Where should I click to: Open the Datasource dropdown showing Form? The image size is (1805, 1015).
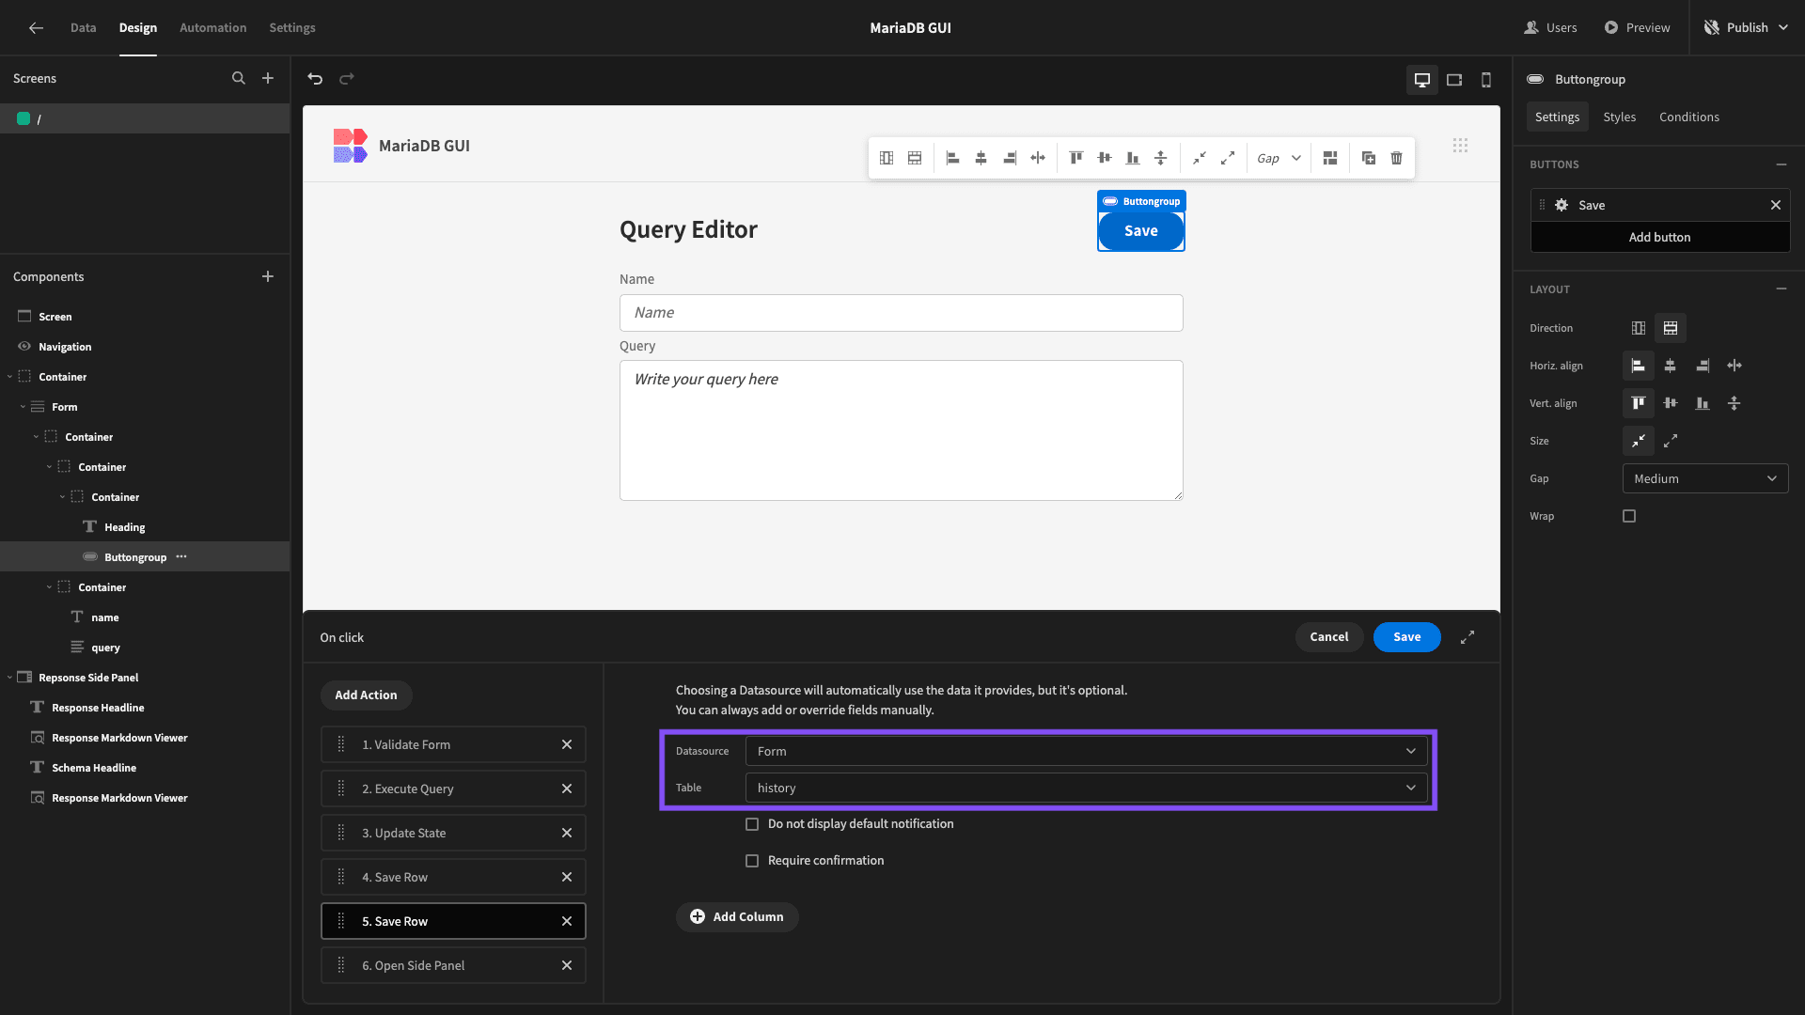pos(1086,751)
